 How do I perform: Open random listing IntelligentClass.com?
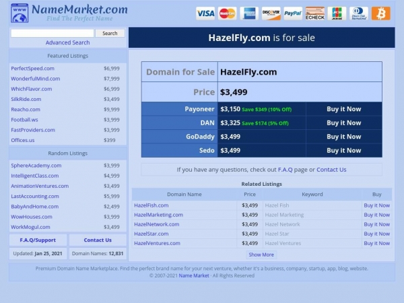[35, 176]
